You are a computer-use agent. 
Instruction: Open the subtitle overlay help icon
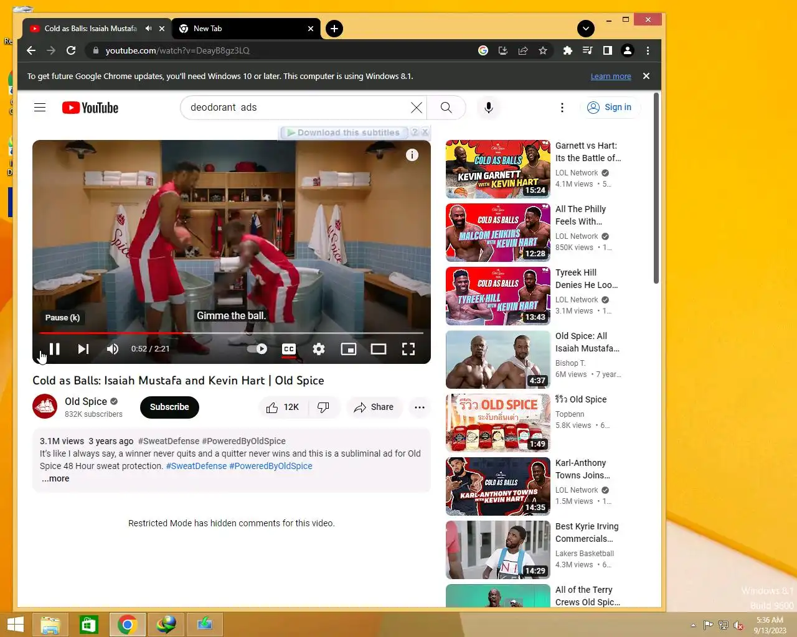click(415, 133)
